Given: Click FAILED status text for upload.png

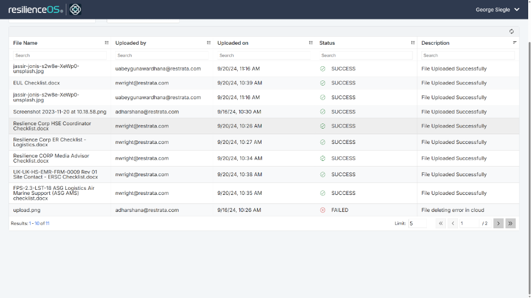Looking at the screenshot, I should coord(340,210).
